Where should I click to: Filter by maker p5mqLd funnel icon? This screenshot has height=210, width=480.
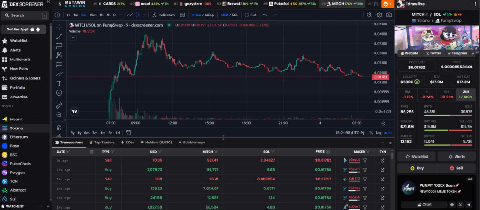click(365, 160)
